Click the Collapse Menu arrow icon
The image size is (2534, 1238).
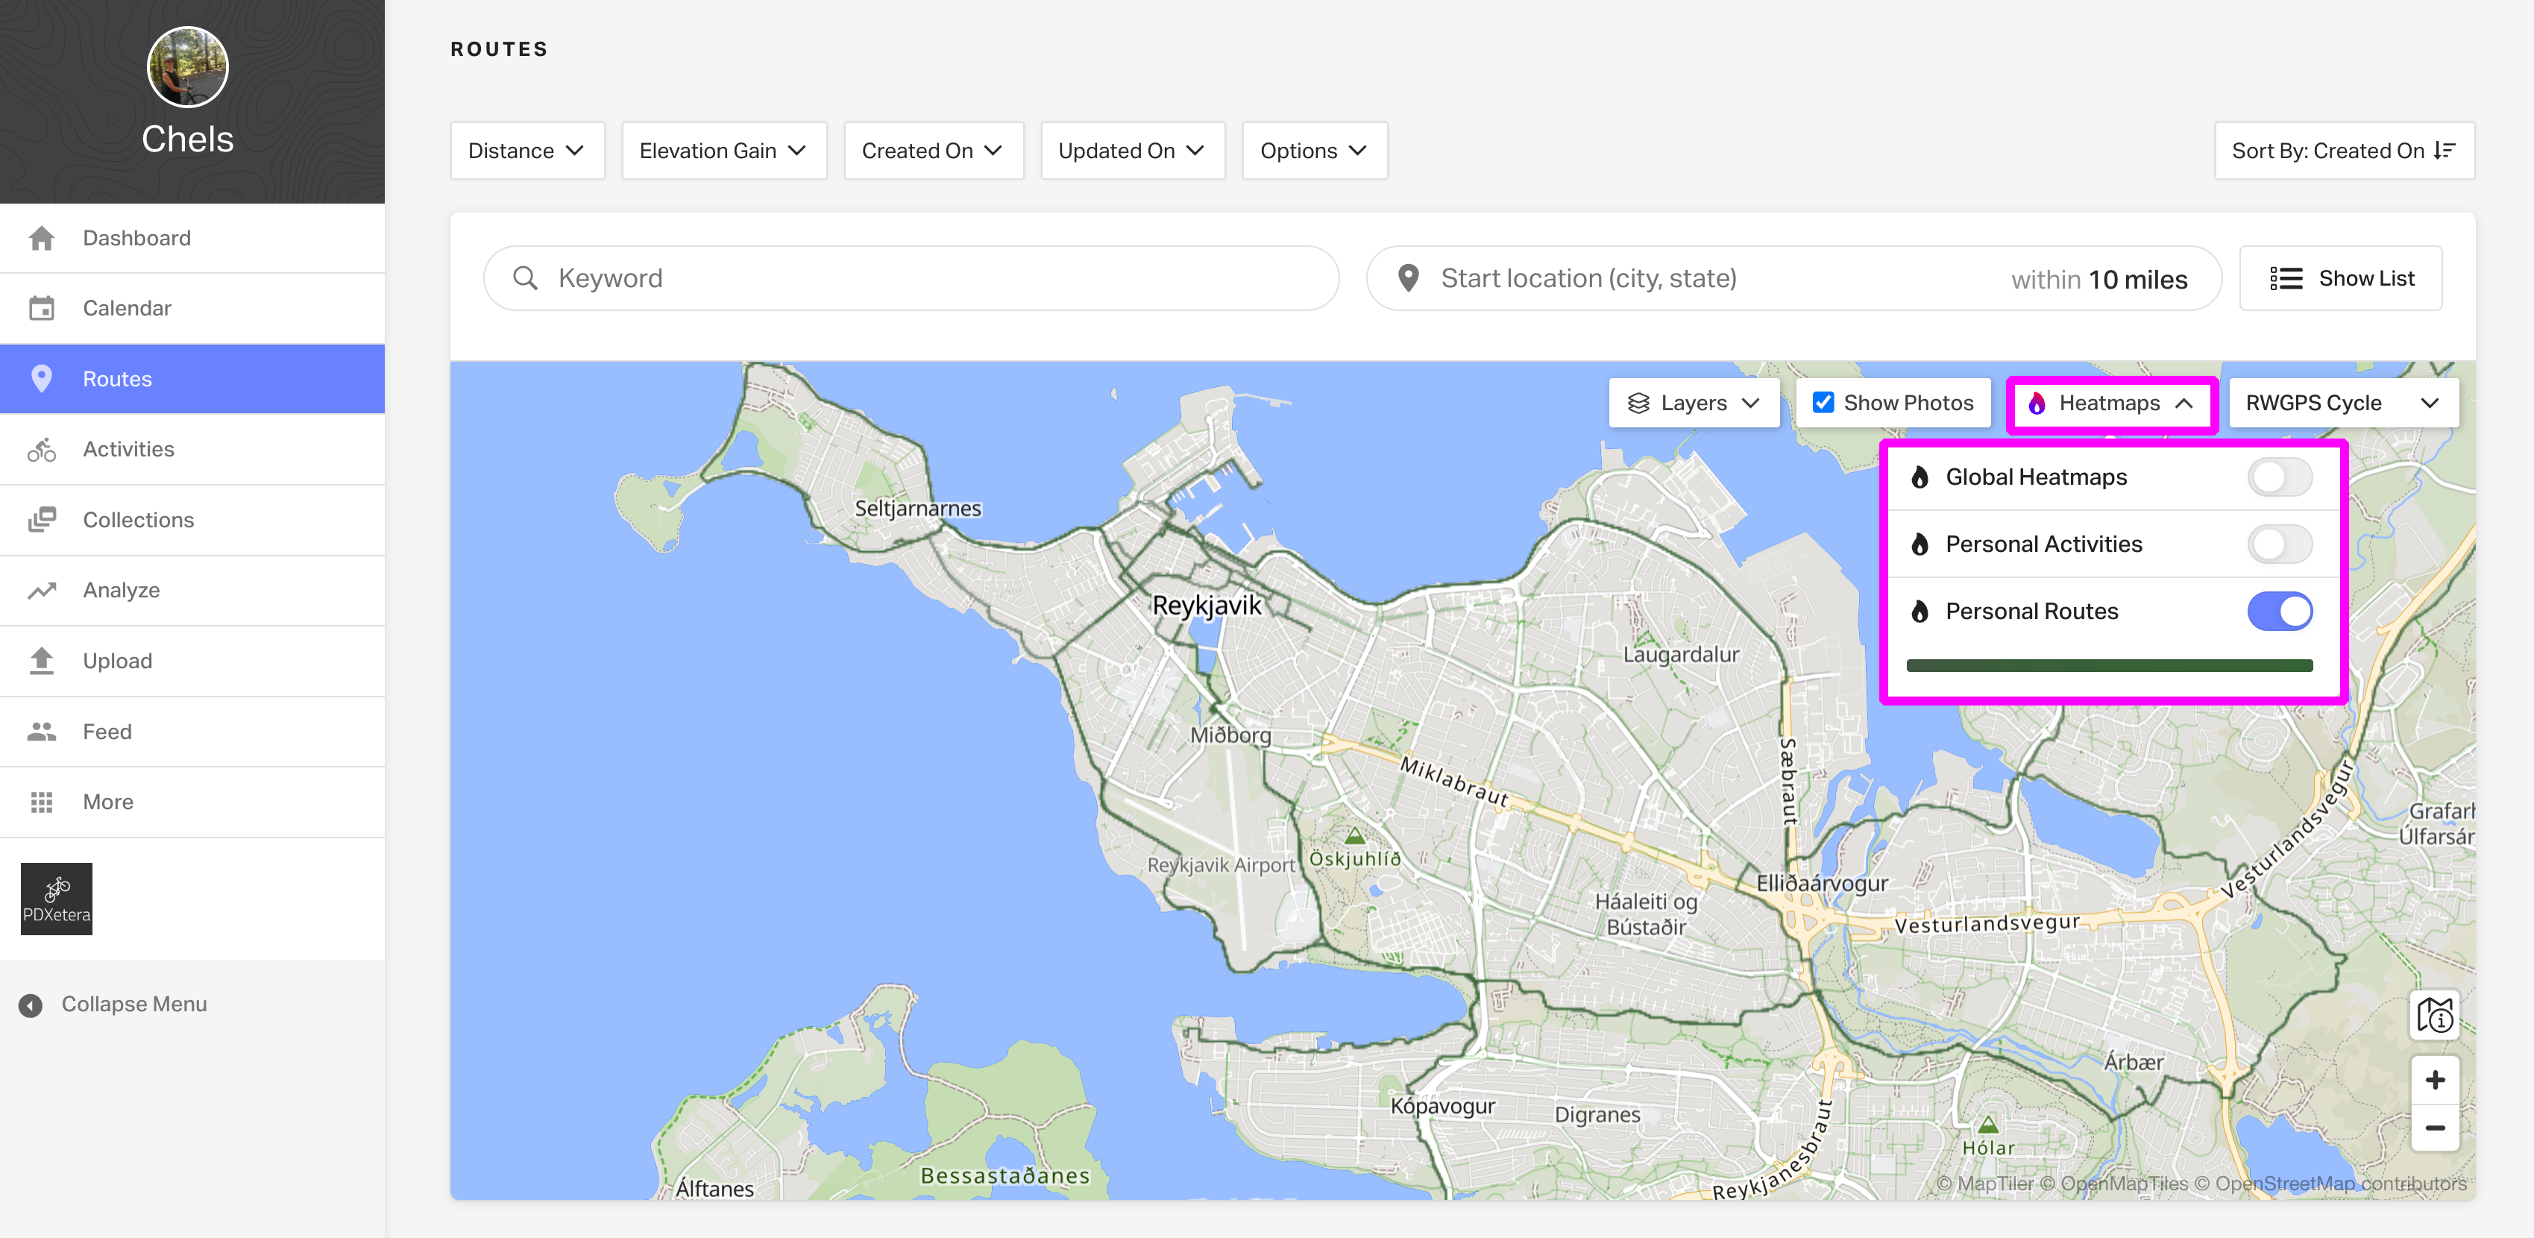31,1005
